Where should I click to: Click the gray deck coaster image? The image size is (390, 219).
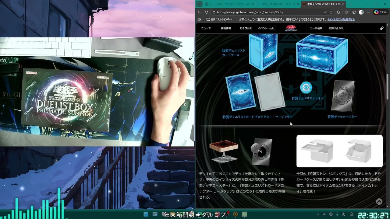pos(343,96)
